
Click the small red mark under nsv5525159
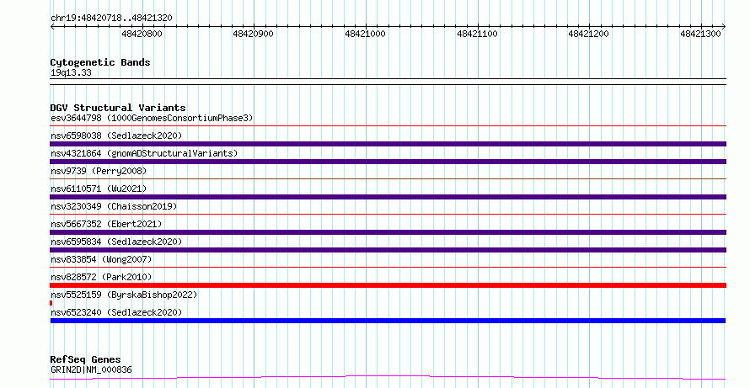point(51,303)
